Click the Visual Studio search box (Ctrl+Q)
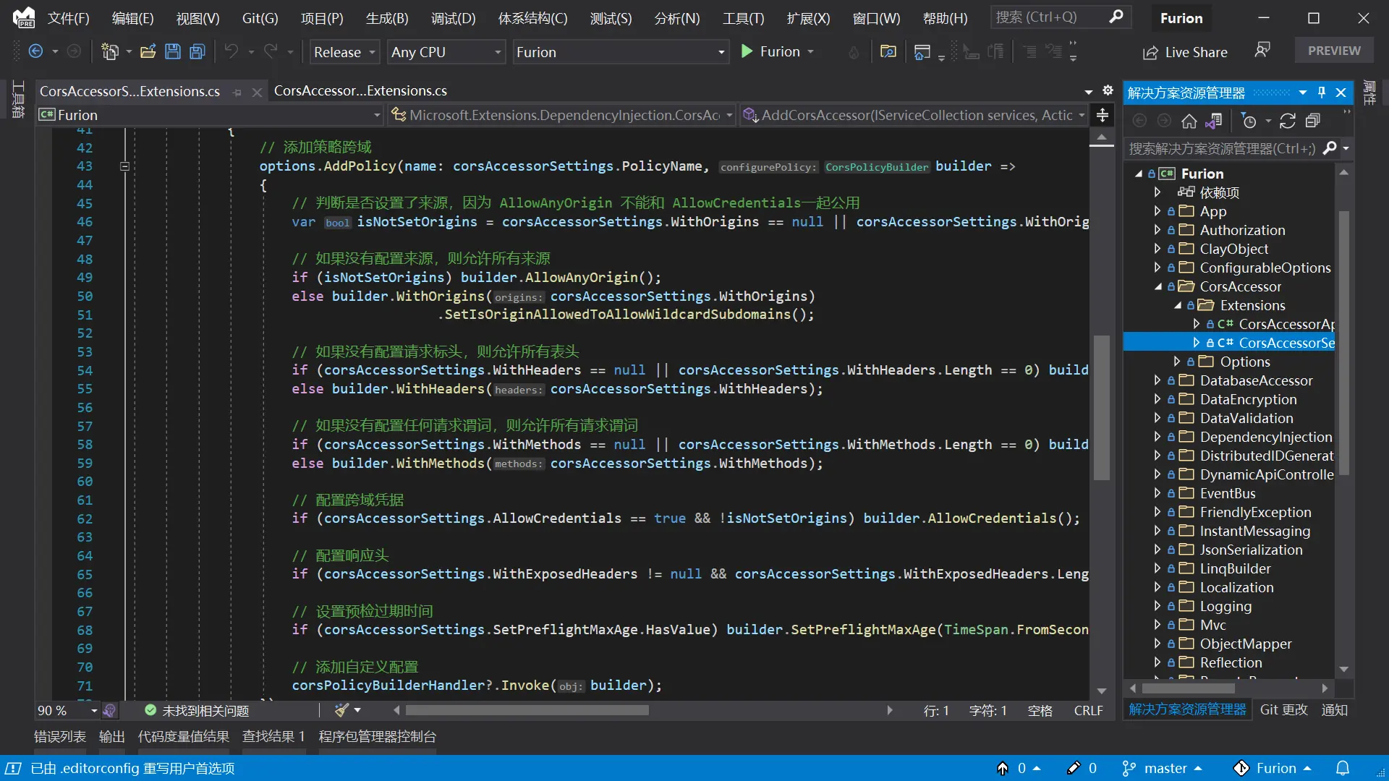This screenshot has width=1389, height=781. [x=1060, y=17]
